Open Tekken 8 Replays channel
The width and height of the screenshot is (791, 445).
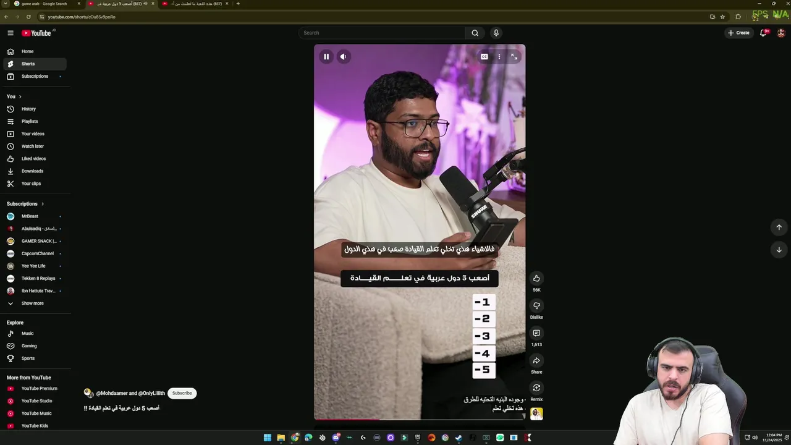(x=35, y=278)
